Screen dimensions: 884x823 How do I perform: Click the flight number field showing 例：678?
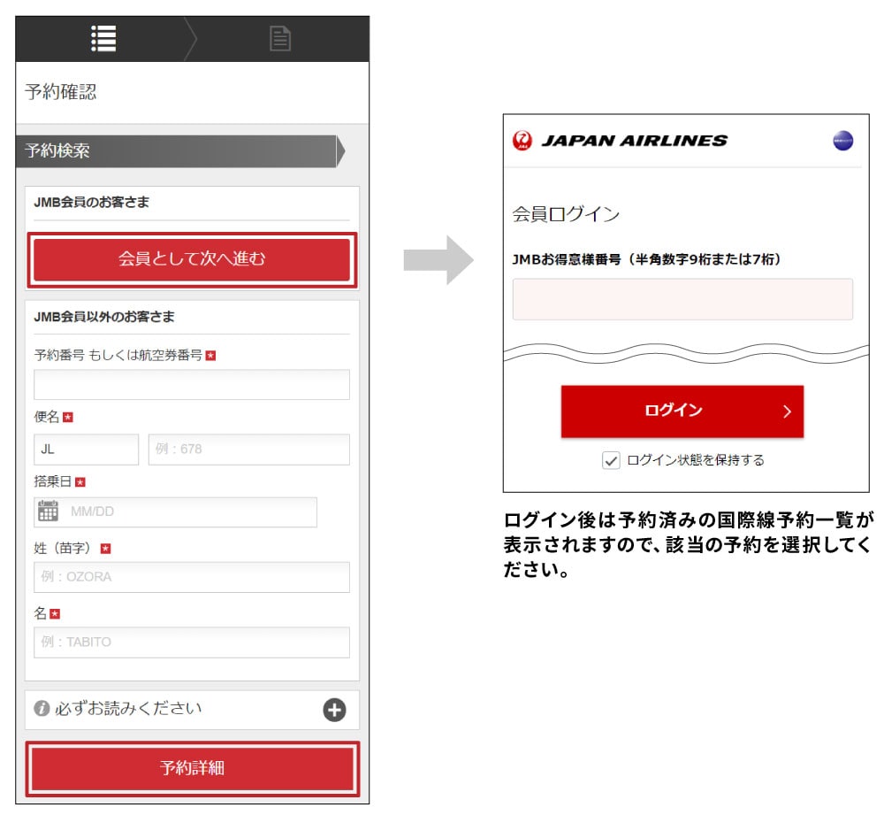point(248,450)
